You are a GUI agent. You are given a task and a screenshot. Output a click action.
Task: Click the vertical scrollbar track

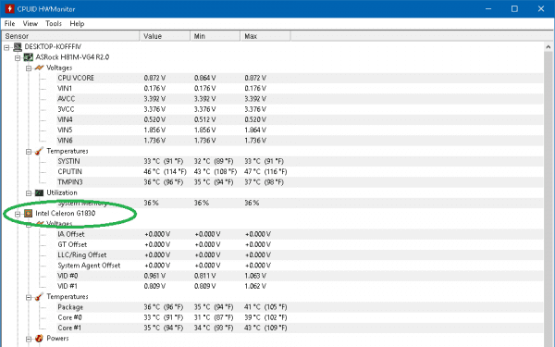549,198
